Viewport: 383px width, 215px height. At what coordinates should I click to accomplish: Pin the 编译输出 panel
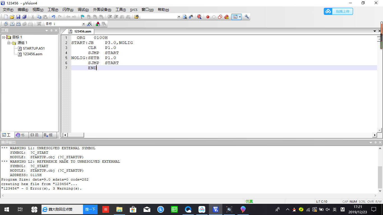[375, 142]
